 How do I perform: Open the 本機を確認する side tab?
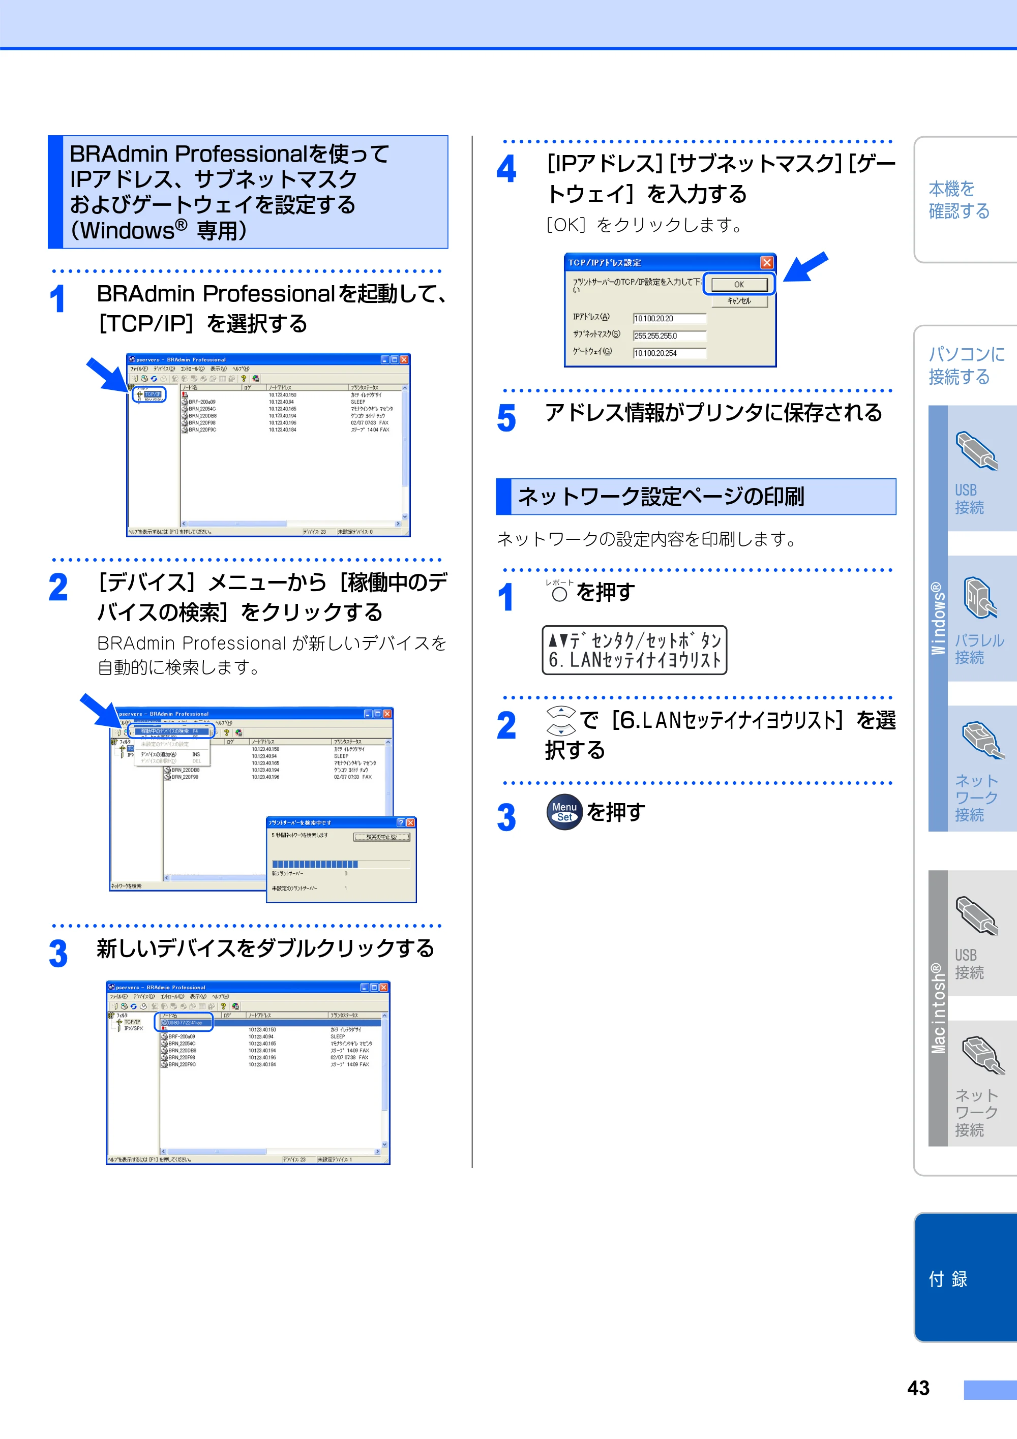pyautogui.click(x=966, y=199)
